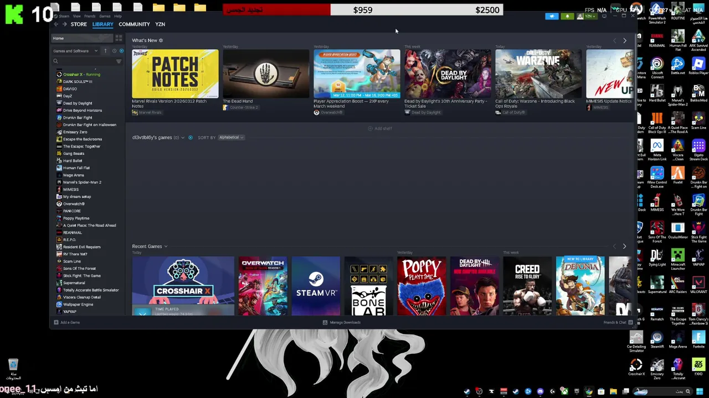
Task: Open the Recycle Bin on desktop
Action: pos(13,370)
